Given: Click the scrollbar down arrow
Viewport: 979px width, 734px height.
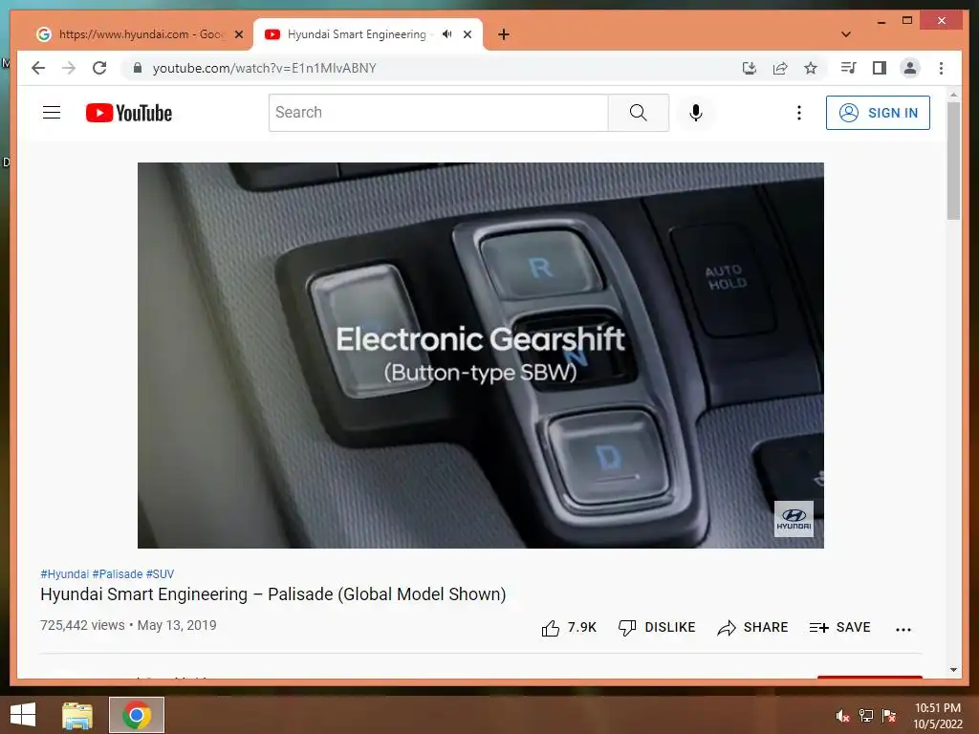Looking at the screenshot, I should [953, 670].
